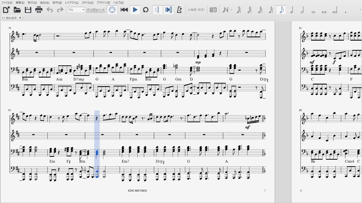Expand the note input mode arrow
This screenshot has height=203, width=362.
pos(232,10)
